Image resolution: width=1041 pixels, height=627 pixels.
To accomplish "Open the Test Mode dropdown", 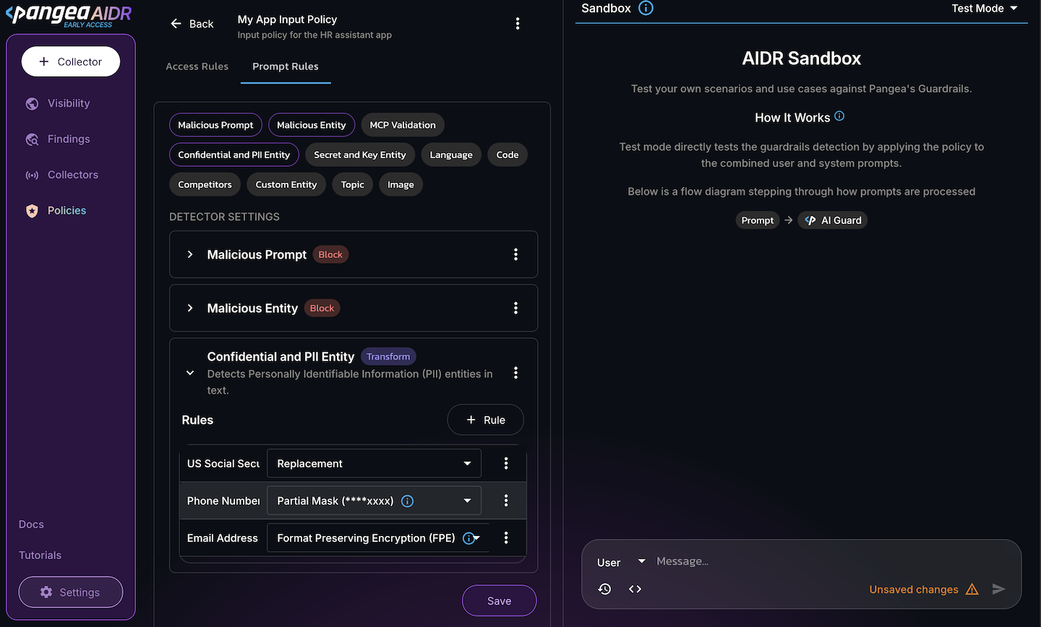I will pyautogui.click(x=984, y=9).
